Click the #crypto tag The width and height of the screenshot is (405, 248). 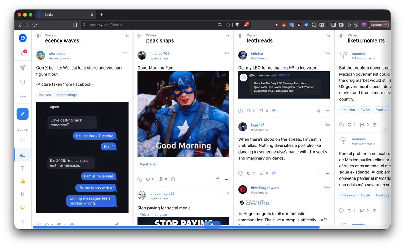pos(161,215)
